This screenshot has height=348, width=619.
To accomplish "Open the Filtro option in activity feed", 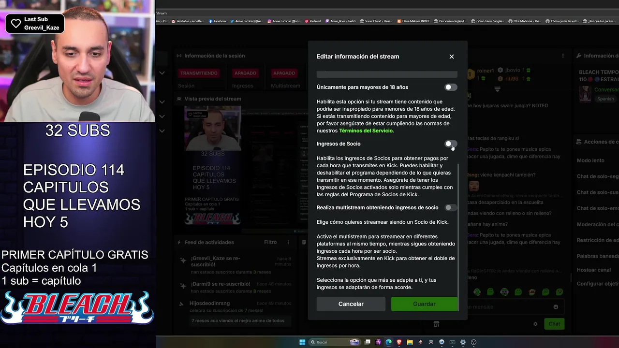I will [x=270, y=242].
